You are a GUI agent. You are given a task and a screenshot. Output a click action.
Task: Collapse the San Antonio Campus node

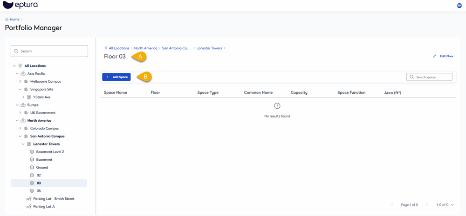click(x=20, y=136)
